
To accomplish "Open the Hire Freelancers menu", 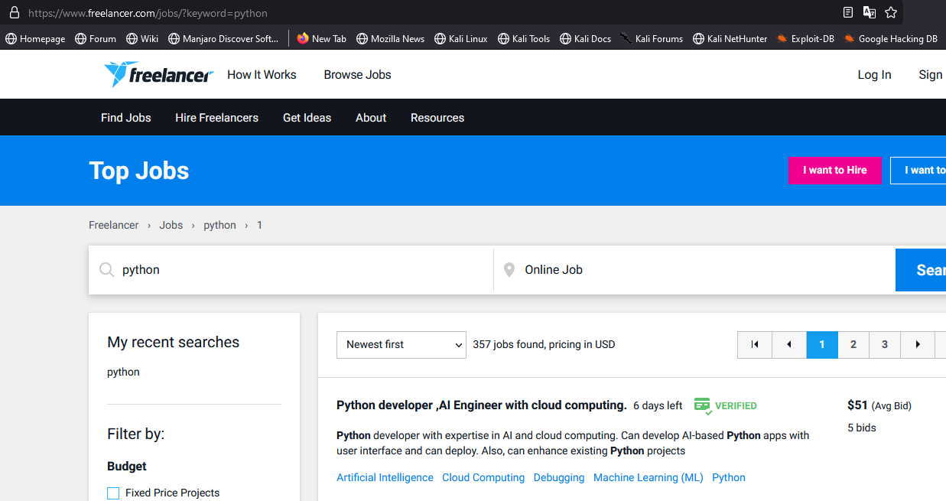I will pos(216,118).
